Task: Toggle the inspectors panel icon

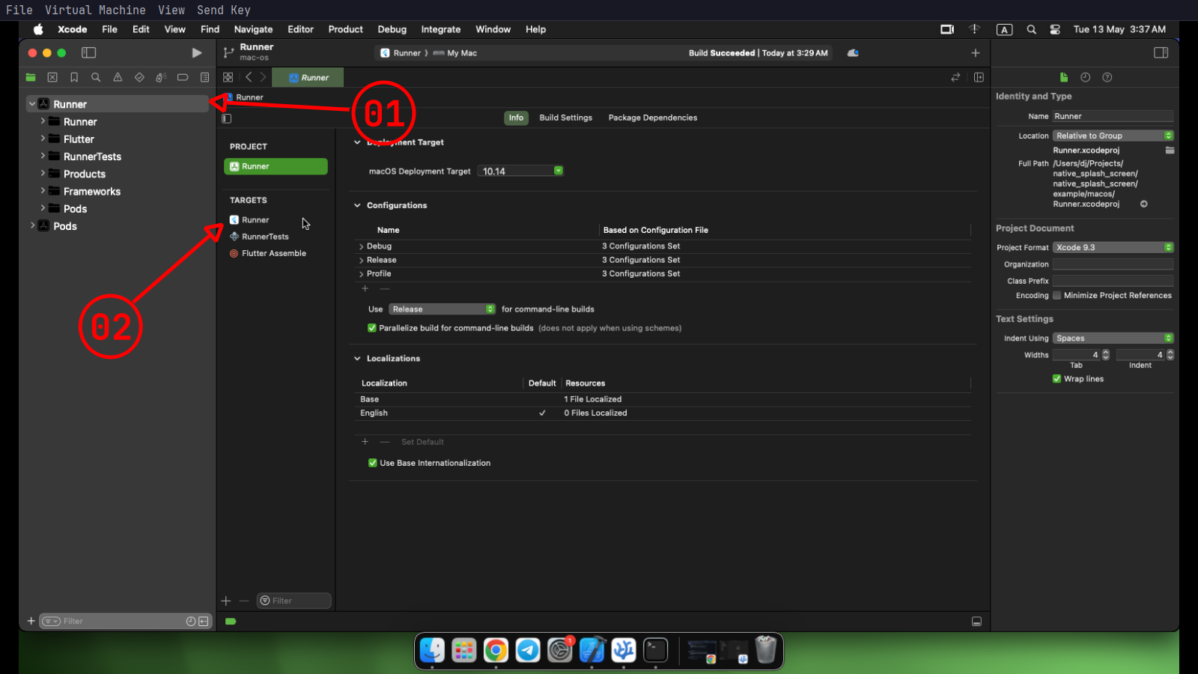Action: [1161, 53]
